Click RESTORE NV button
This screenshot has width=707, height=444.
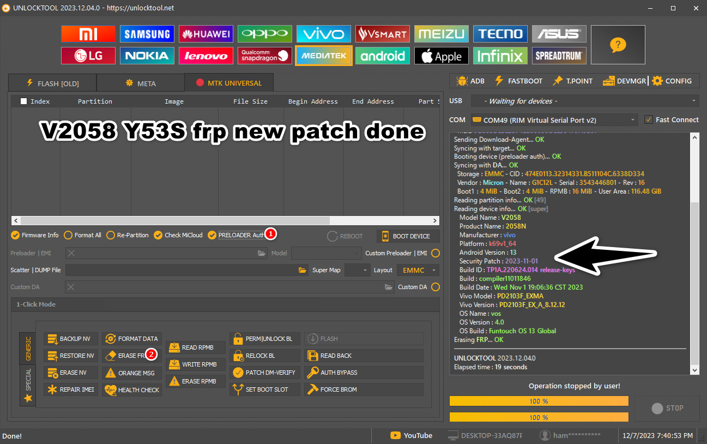click(x=71, y=356)
